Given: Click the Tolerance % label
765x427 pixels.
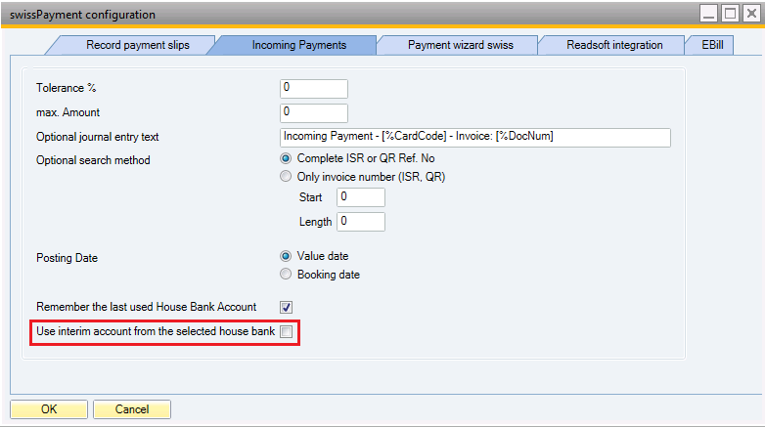Looking at the screenshot, I should click(66, 88).
